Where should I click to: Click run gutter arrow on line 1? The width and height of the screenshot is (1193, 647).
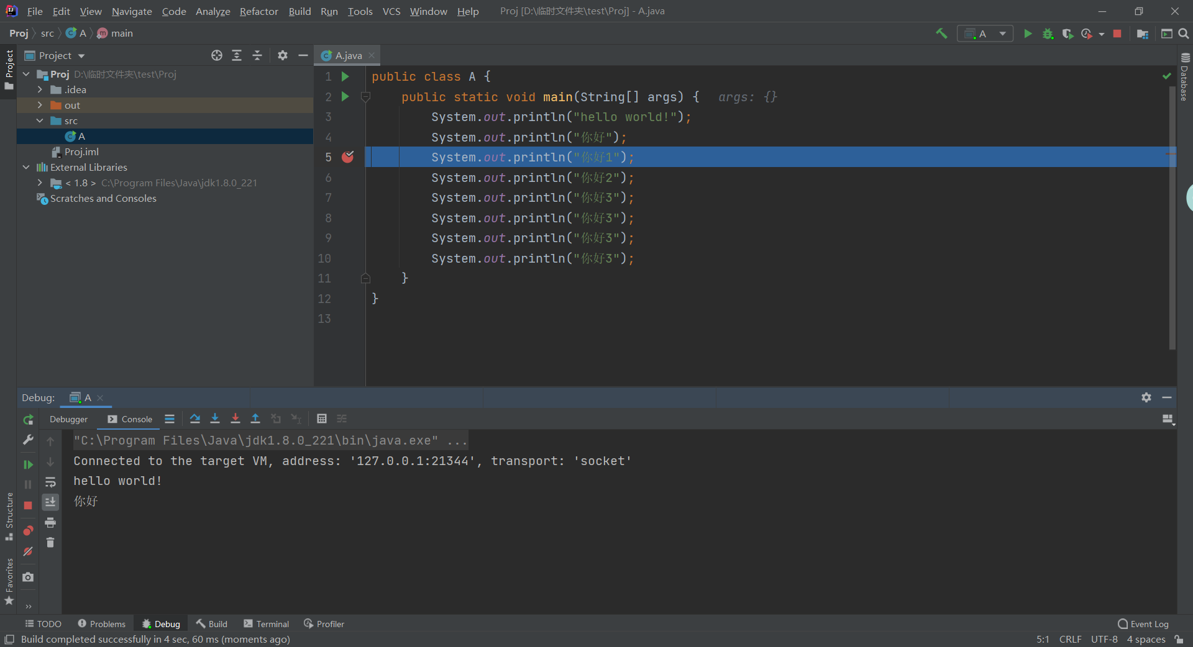(345, 76)
